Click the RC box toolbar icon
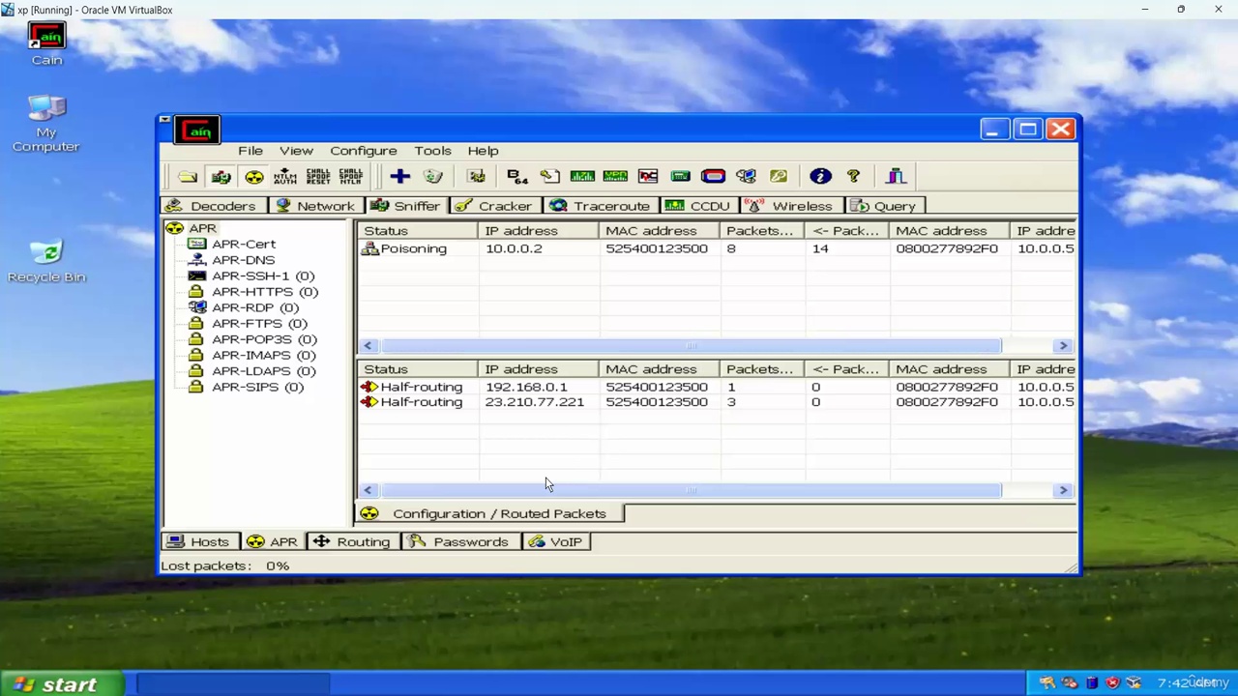The width and height of the screenshot is (1238, 696). tap(647, 176)
